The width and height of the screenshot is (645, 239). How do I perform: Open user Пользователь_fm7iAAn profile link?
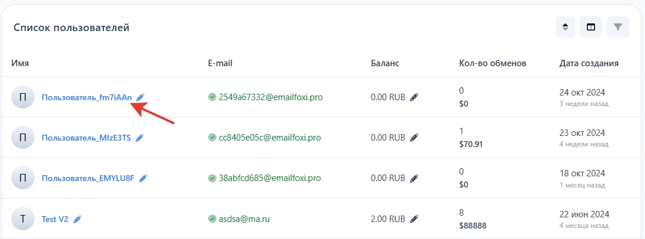point(87,97)
